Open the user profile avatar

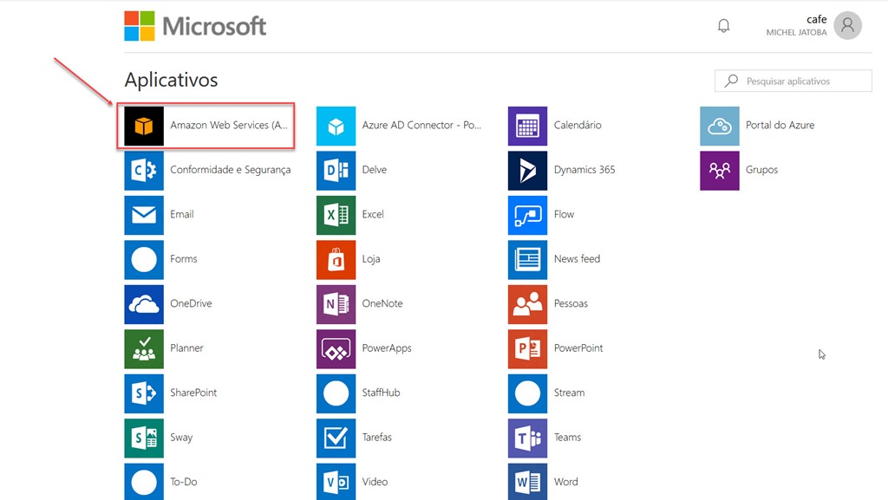point(848,25)
